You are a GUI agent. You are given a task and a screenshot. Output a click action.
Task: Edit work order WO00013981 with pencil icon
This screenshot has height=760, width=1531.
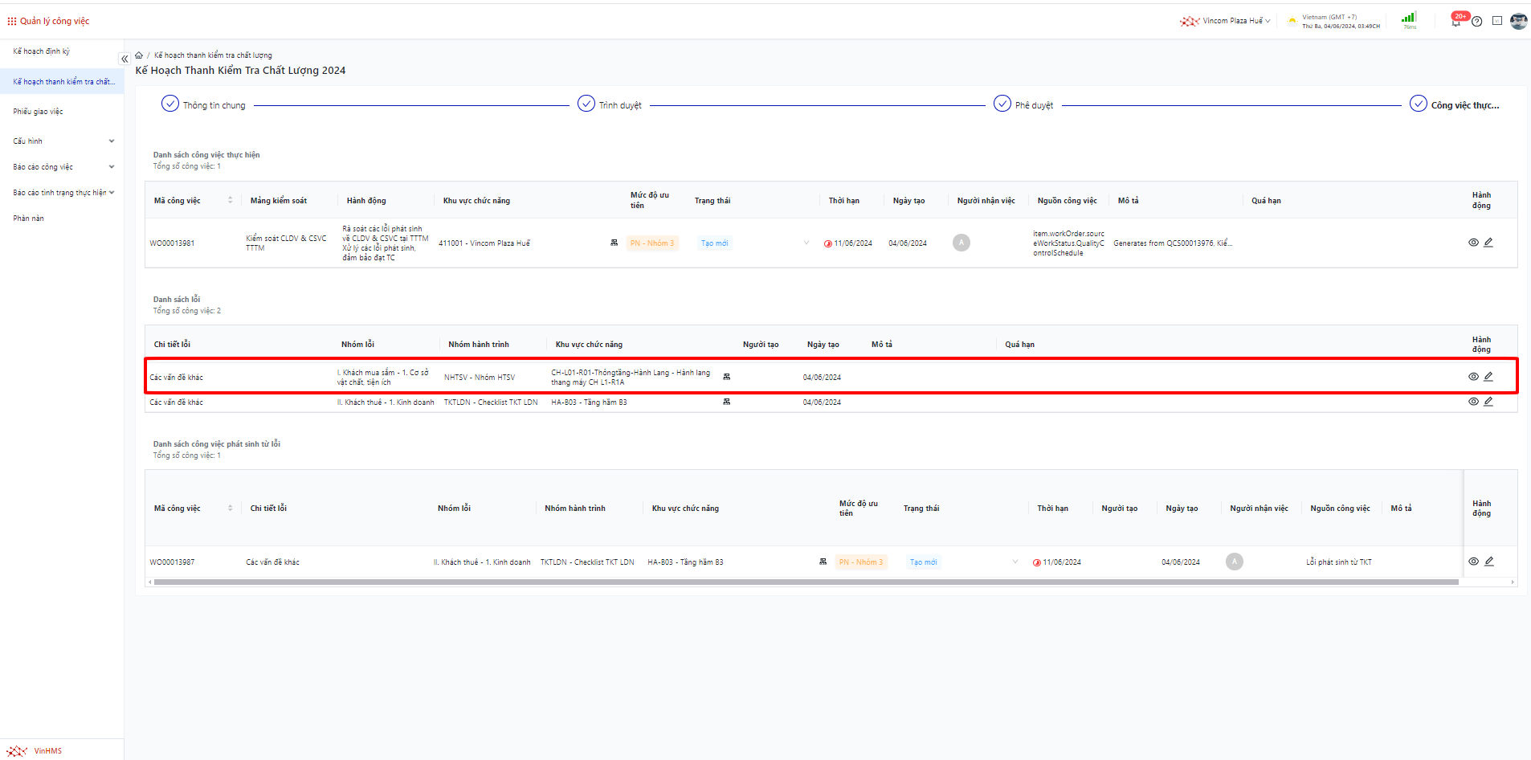pyautogui.click(x=1488, y=243)
